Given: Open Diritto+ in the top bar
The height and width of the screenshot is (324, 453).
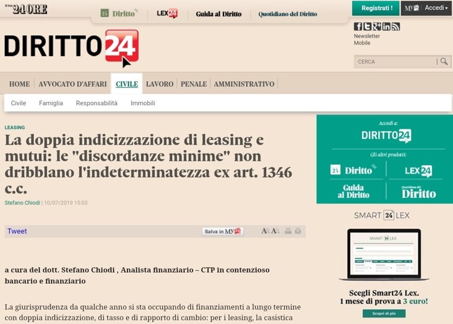Looking at the screenshot, I should (x=119, y=13).
